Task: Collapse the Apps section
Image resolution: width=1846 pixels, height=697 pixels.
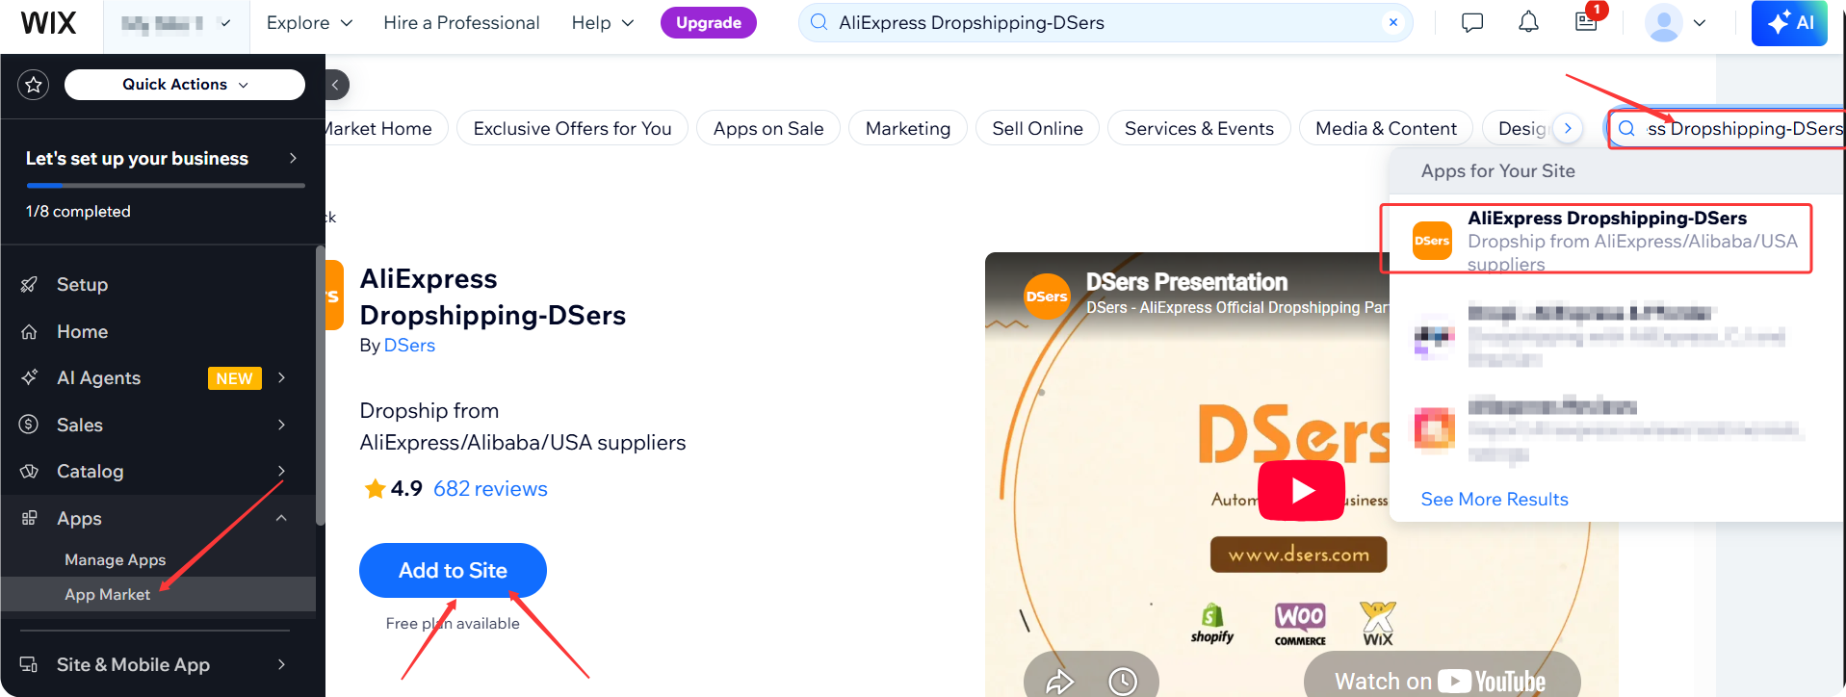Action: [281, 519]
